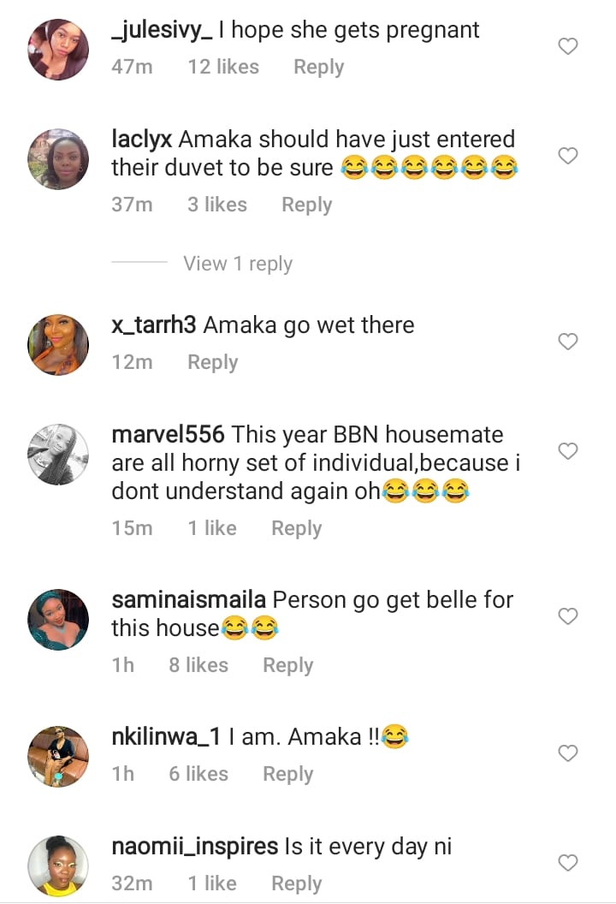The width and height of the screenshot is (616, 904).
Task: Heart marvel556's BBN housemate comment
Action: coord(567,451)
